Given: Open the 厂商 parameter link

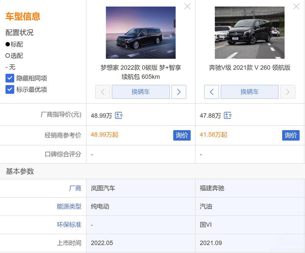Looking at the screenshot, I should 75,188.
